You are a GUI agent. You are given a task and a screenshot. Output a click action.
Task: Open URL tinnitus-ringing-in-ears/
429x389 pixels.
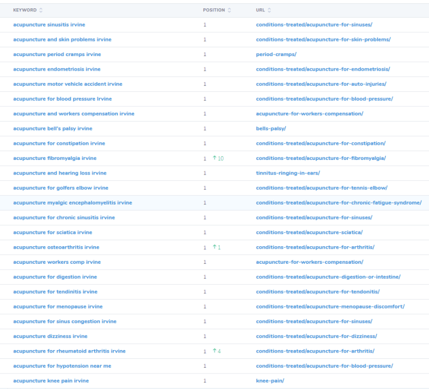(288, 173)
